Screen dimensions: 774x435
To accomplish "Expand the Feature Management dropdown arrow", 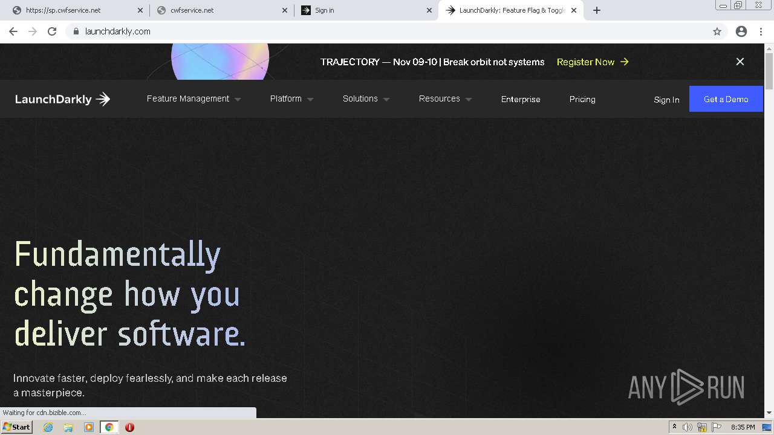I will [238, 99].
